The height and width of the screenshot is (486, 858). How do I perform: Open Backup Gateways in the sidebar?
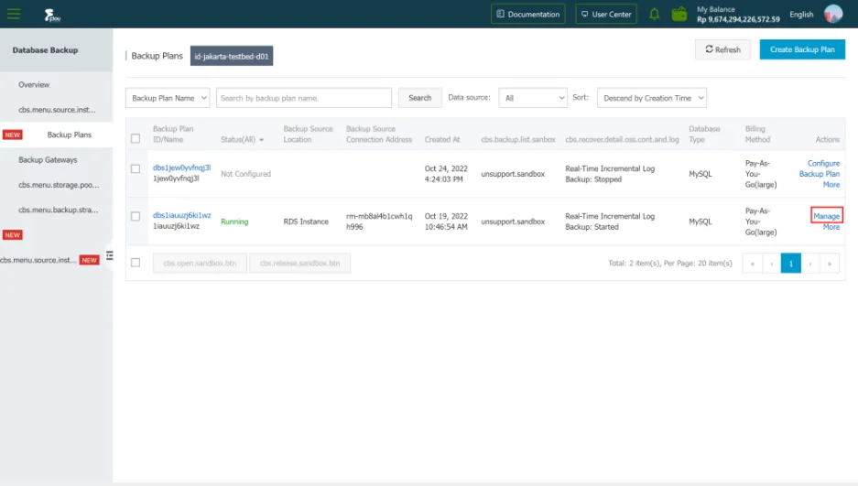pyautogui.click(x=48, y=159)
